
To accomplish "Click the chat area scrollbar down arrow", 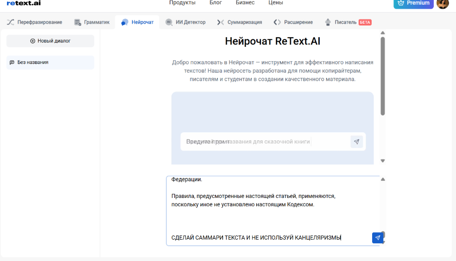I will [383, 160].
